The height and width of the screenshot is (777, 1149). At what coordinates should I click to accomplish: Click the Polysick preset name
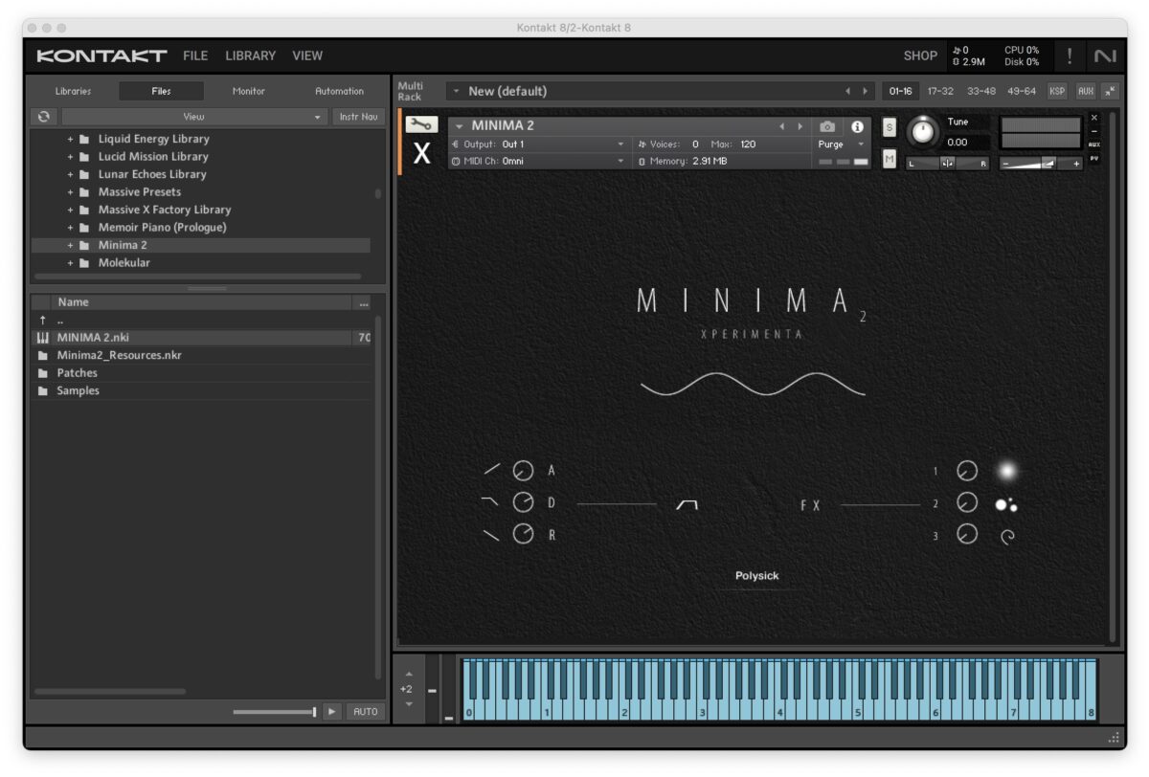tap(756, 576)
